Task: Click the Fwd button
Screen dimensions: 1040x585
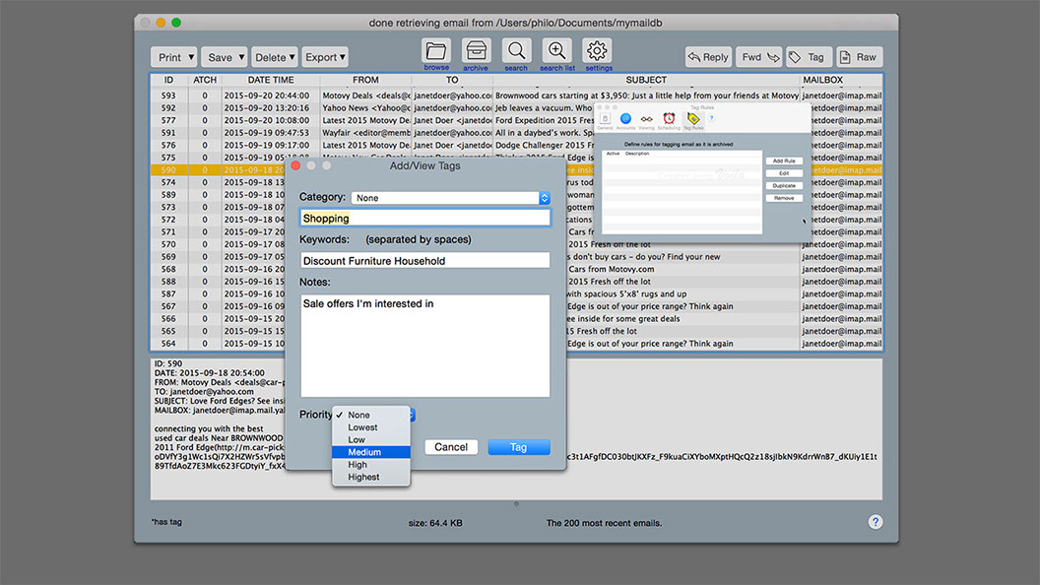Action: tap(758, 57)
